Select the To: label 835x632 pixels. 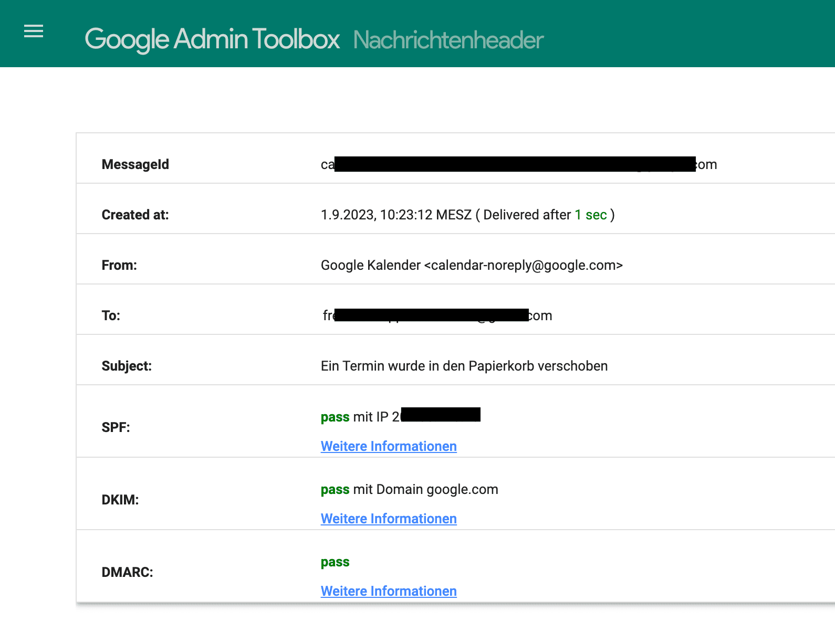[111, 315]
